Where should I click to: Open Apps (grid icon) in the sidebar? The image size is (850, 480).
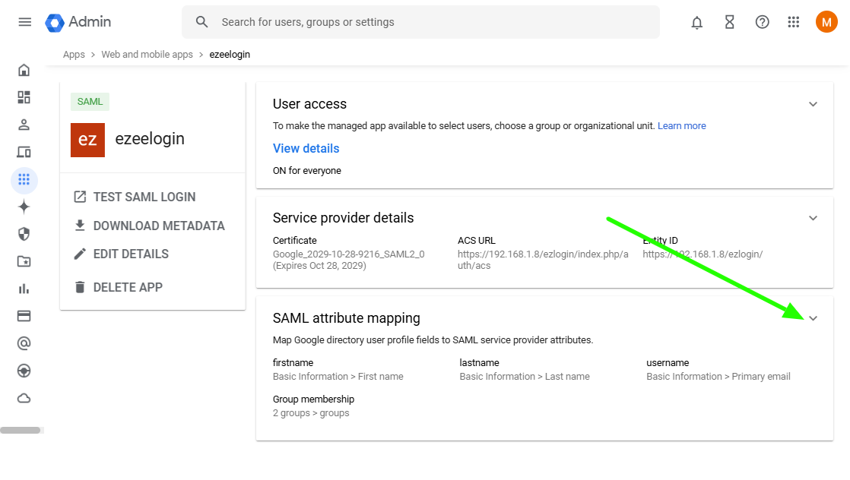pyautogui.click(x=24, y=180)
